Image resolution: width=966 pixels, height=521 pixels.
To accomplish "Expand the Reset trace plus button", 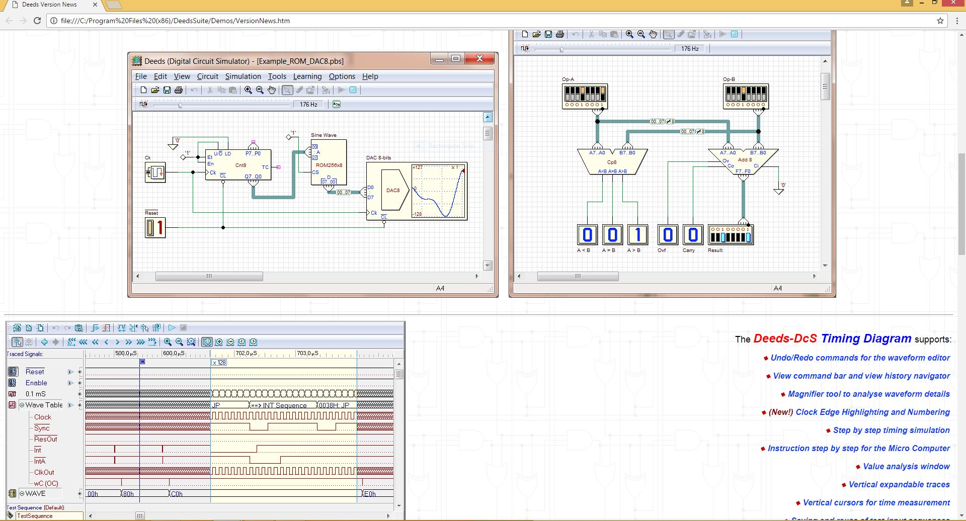I will [x=79, y=372].
